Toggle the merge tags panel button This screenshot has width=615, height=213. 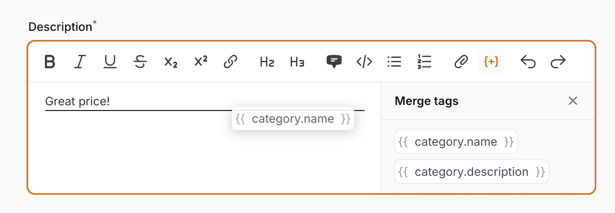[491, 62]
